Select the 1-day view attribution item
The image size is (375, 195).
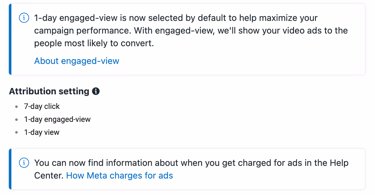pyautogui.click(x=42, y=132)
